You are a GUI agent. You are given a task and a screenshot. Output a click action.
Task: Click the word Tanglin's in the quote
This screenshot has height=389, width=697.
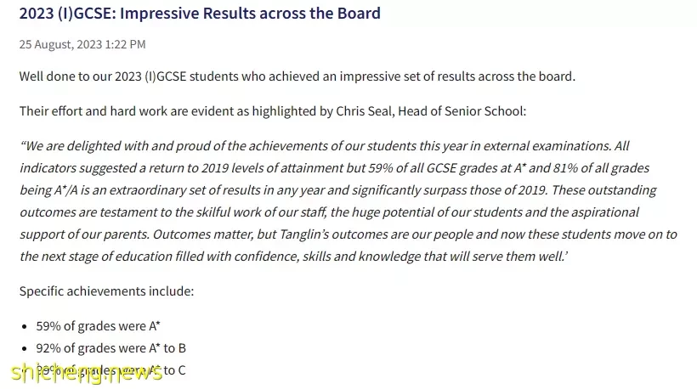(x=304, y=234)
